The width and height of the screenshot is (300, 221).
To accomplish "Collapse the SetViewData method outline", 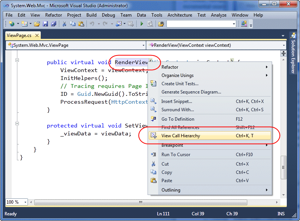I will pyautogui.click(x=17, y=123).
